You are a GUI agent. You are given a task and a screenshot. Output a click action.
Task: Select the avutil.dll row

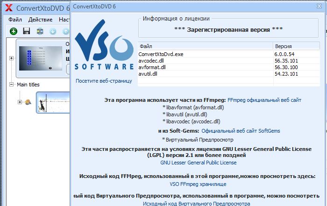[x=229, y=74]
